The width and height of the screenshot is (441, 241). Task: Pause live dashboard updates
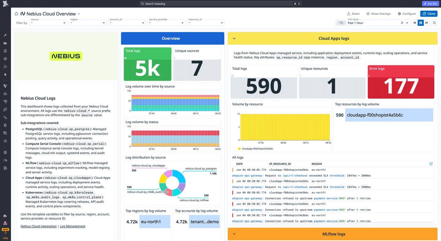pyautogui.click(x=421, y=23)
